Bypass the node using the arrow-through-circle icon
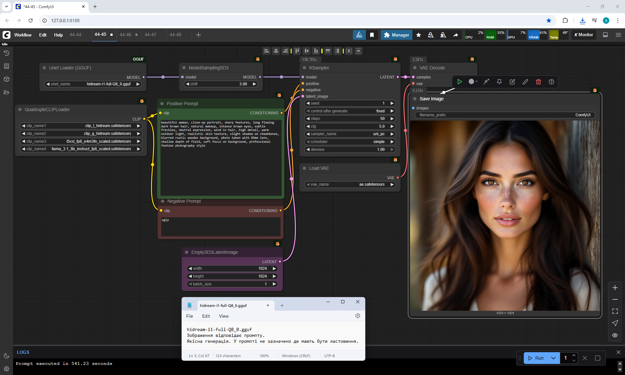The image size is (625, 375). [x=486, y=82]
